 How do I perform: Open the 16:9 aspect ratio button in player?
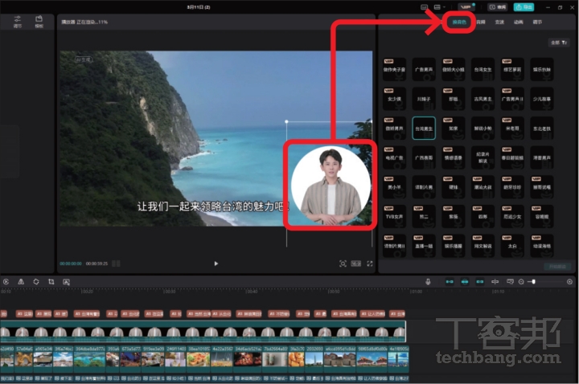[355, 263]
